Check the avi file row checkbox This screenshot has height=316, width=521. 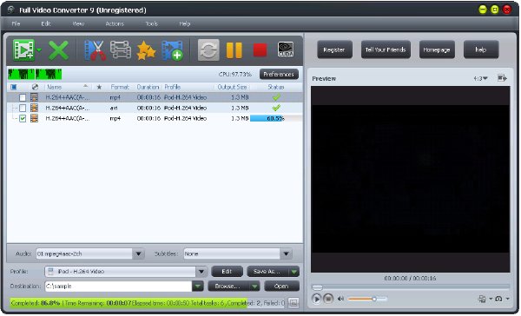tap(23, 108)
